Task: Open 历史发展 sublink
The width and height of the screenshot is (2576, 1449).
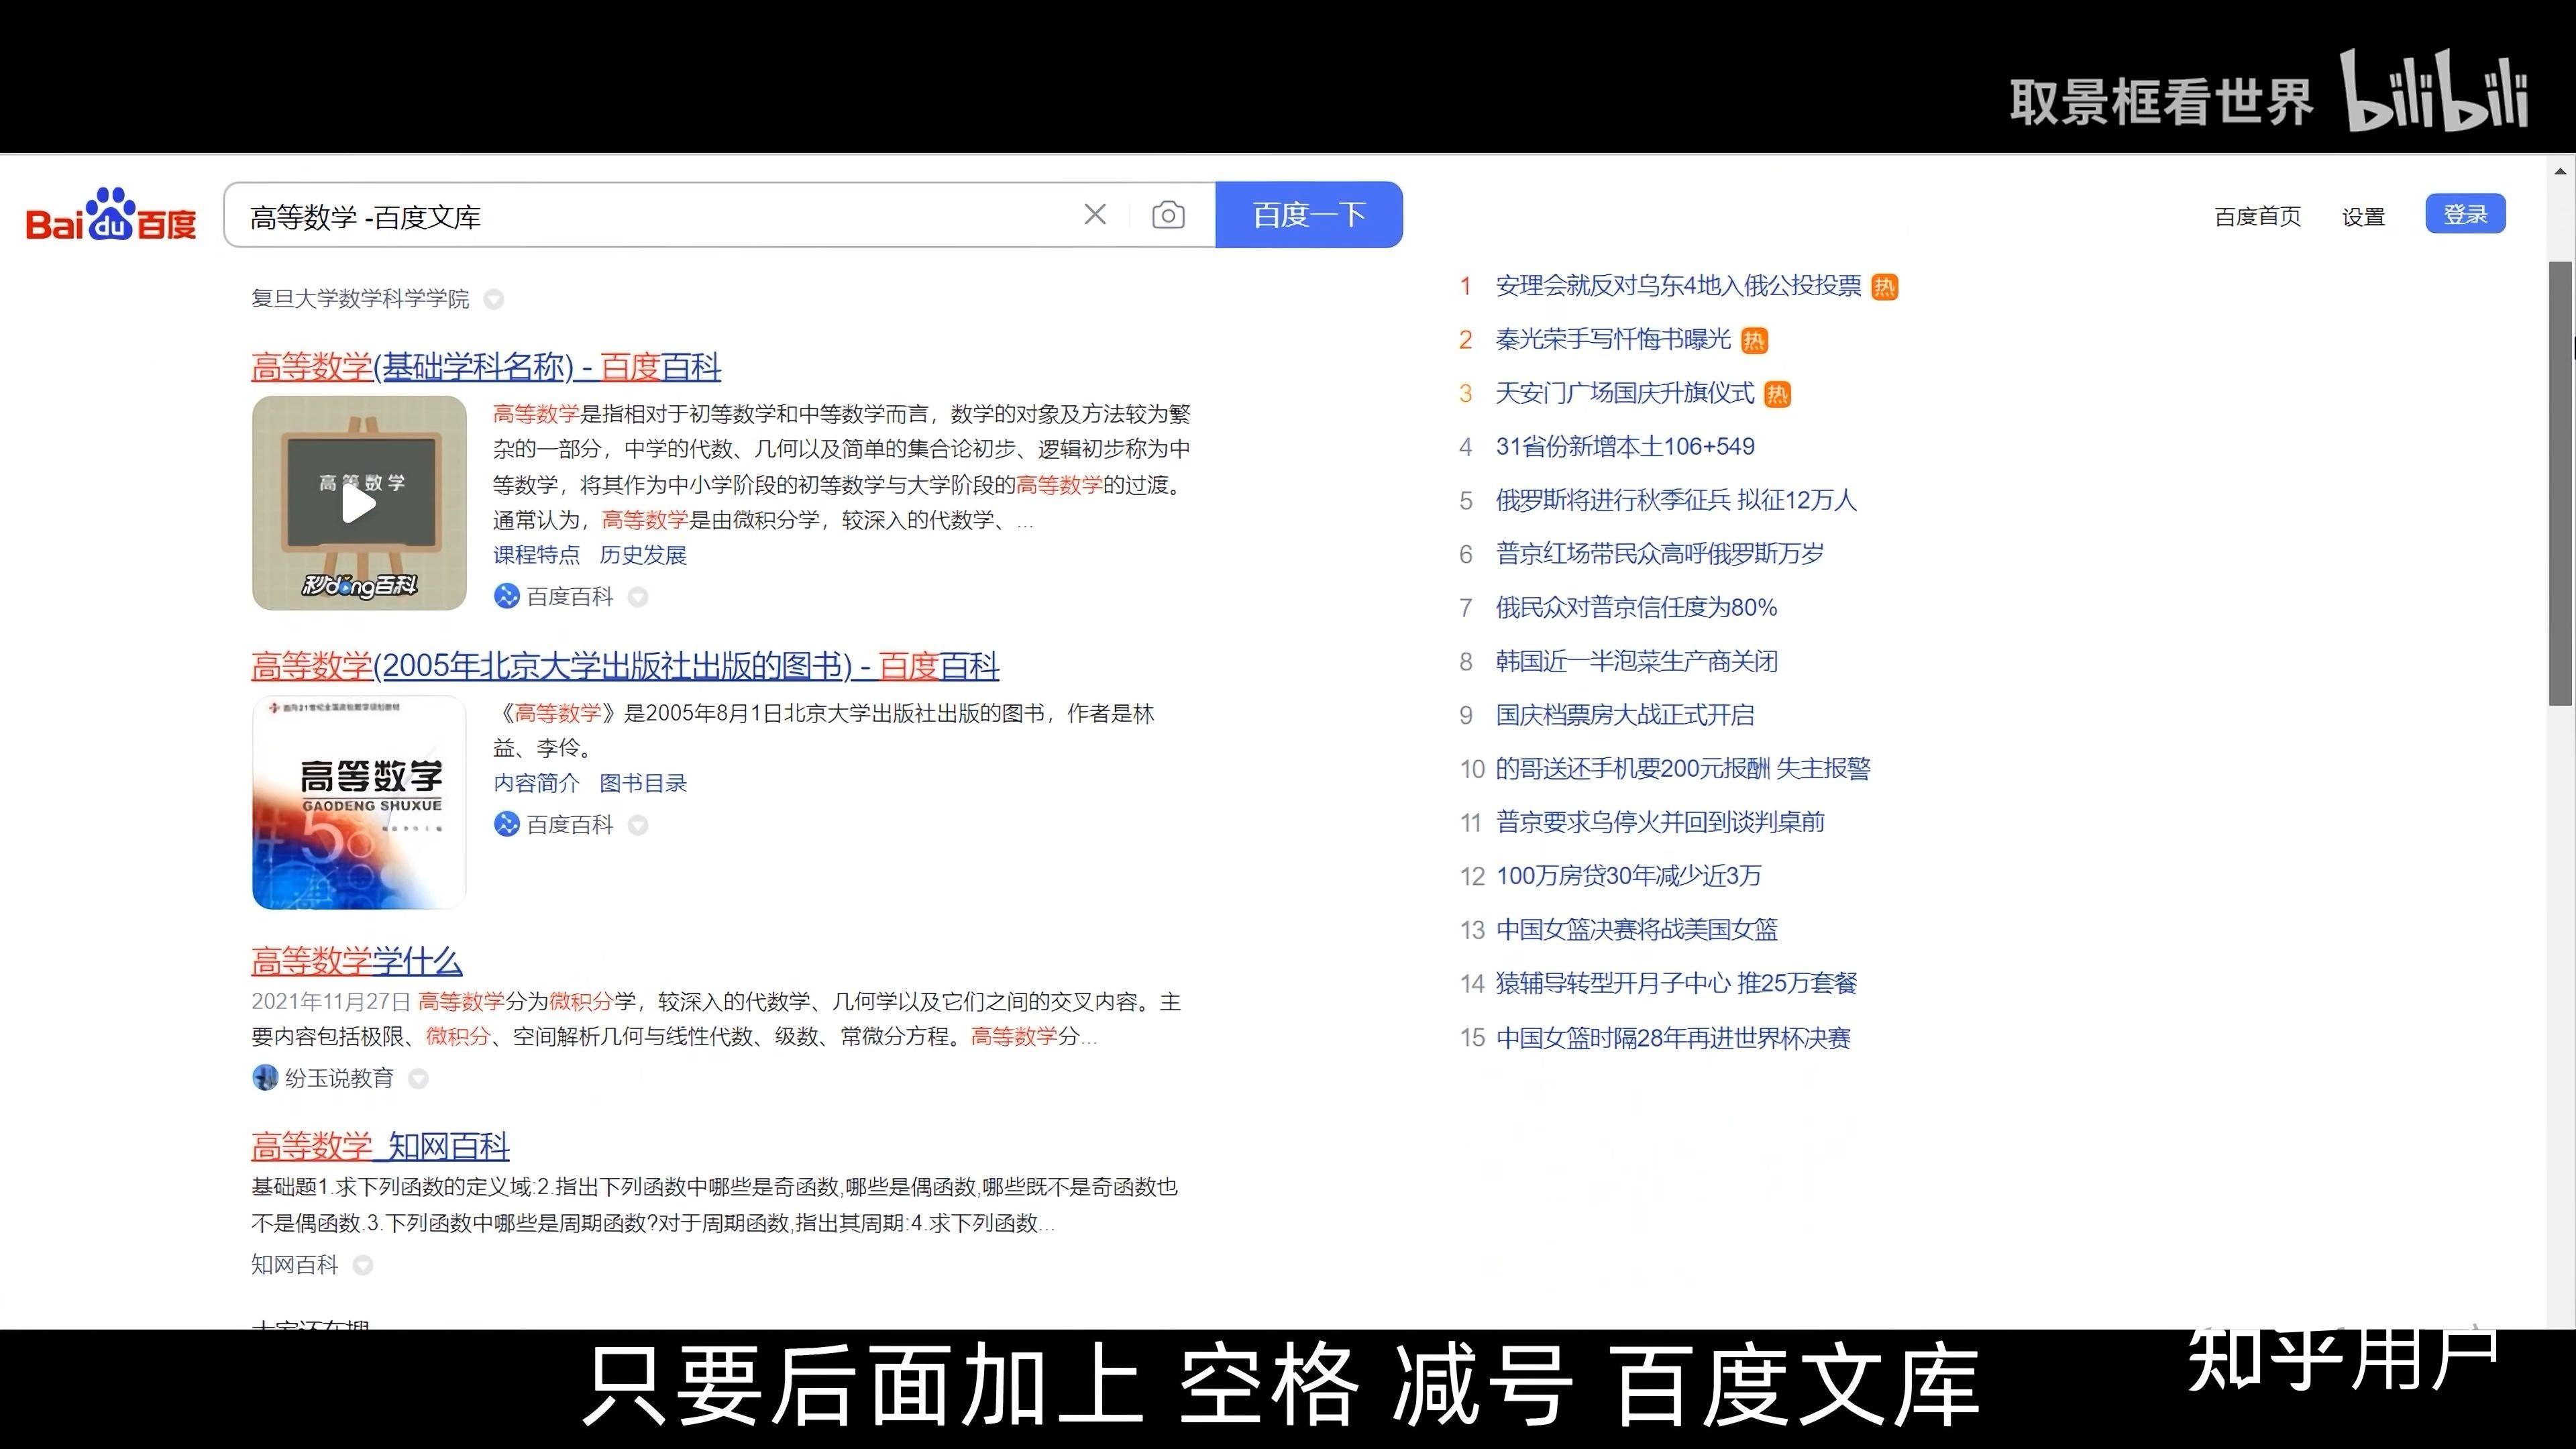Action: click(643, 555)
